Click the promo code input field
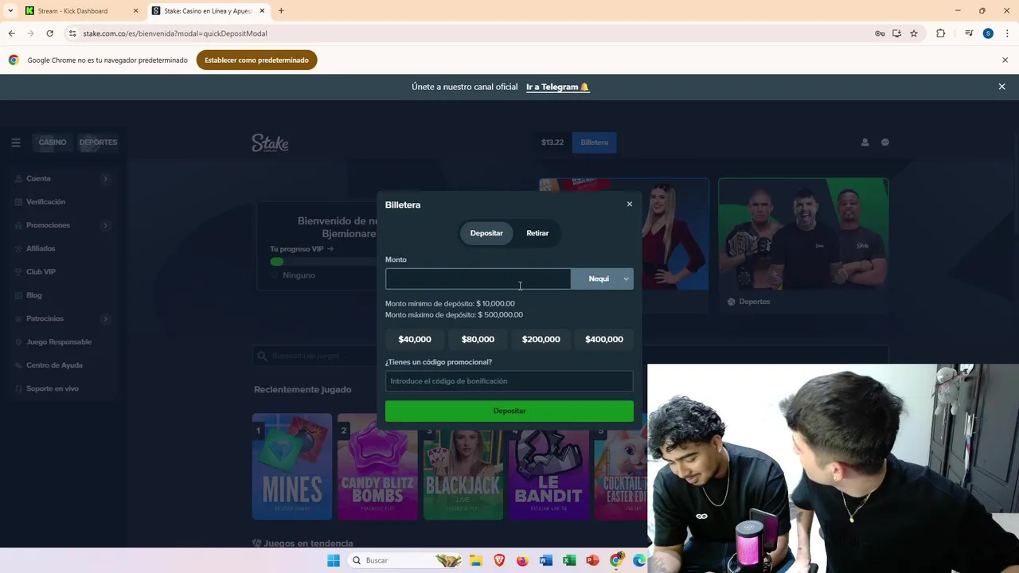The image size is (1019, 573). point(509,381)
